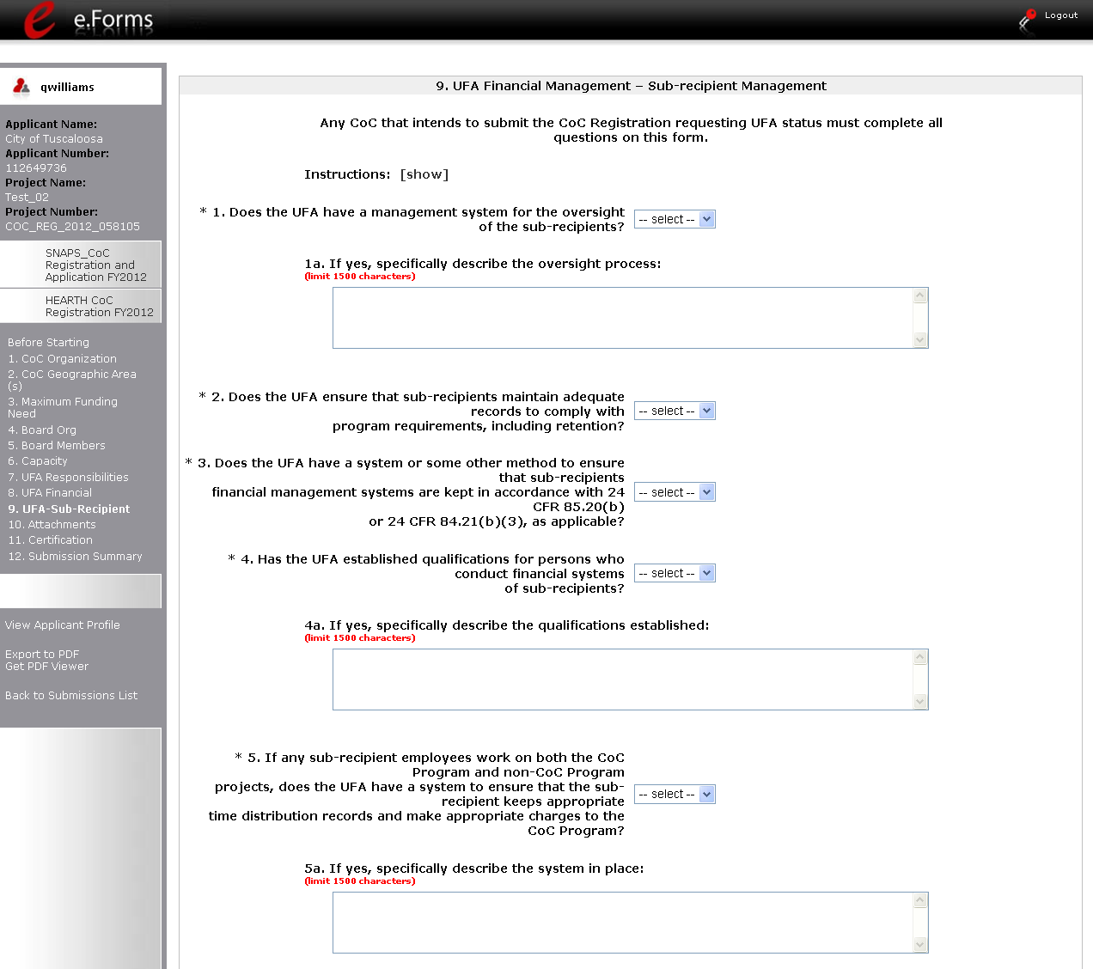Viewport: 1093px width, 969px height.
Task: Go to 5. Board Members
Action: [57, 445]
